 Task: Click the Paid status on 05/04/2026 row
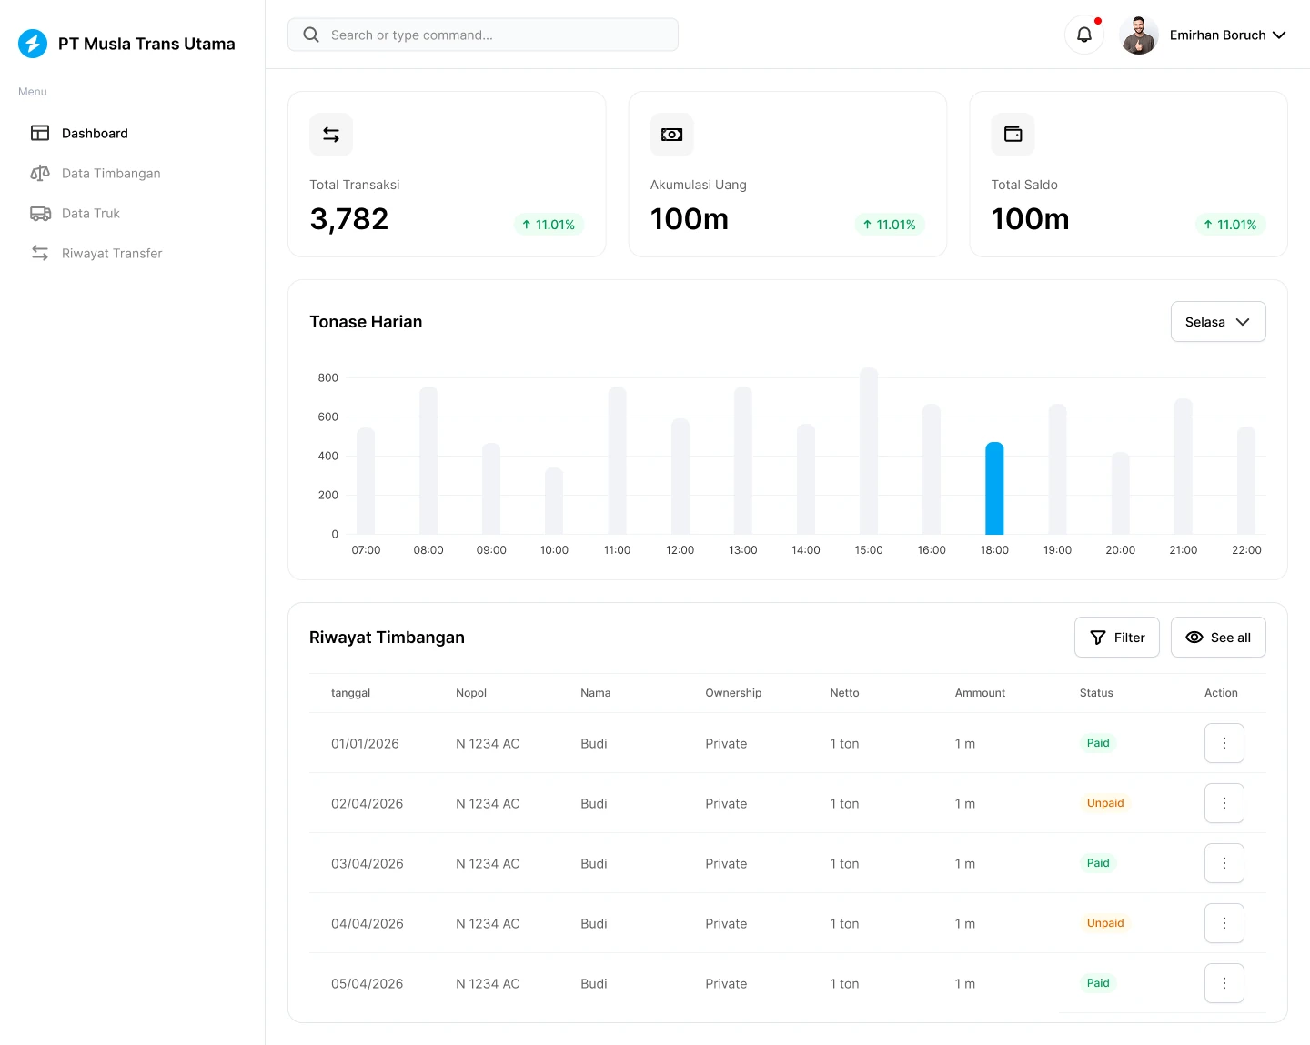(x=1098, y=983)
